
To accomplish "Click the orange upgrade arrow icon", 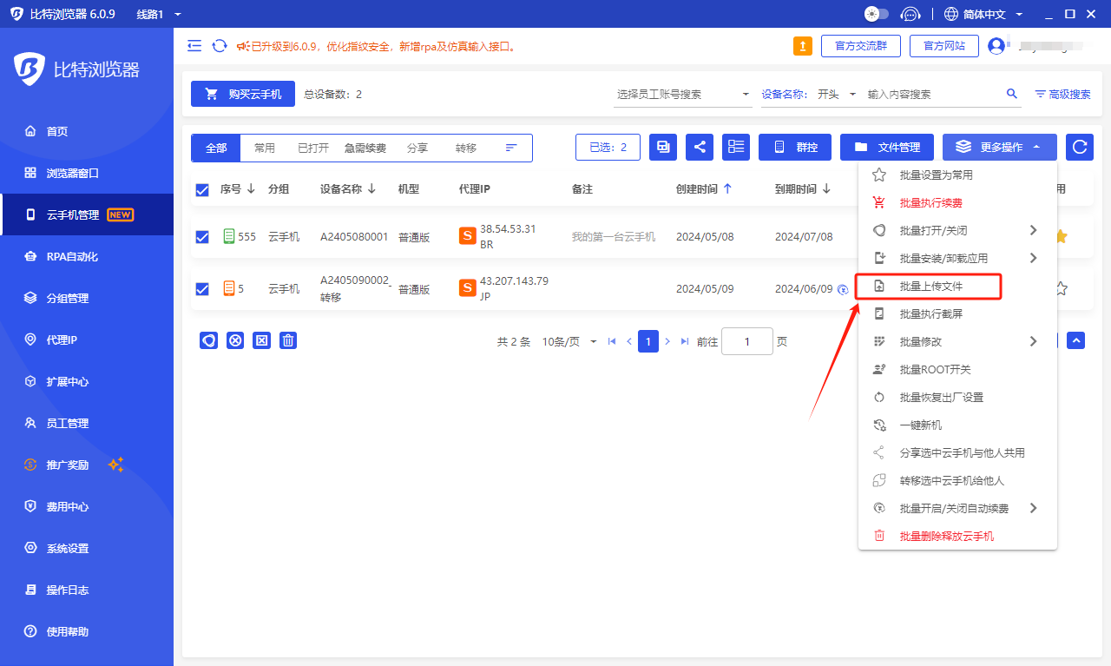I will [x=803, y=46].
